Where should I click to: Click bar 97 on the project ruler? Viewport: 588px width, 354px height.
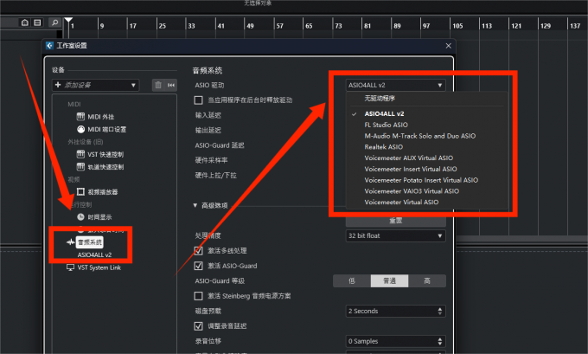click(426, 26)
